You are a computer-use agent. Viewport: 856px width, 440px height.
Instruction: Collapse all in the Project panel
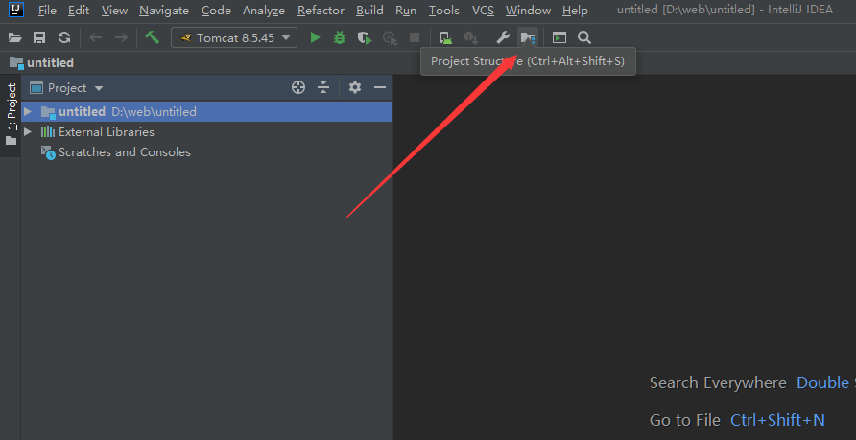pyautogui.click(x=323, y=87)
